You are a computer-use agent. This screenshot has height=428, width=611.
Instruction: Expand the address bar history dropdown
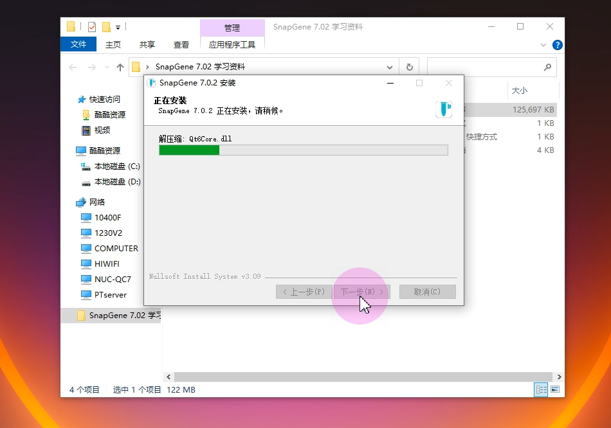point(390,67)
